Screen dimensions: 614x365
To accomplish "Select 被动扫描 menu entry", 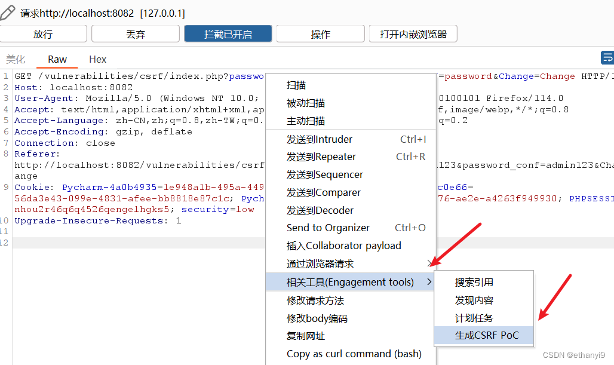I will [x=351, y=103].
